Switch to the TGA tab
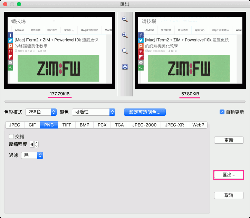The height and width of the screenshot is (218, 250). pos(119,125)
